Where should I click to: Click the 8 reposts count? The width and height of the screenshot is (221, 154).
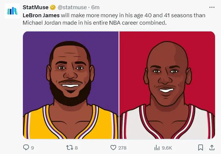[76, 148]
